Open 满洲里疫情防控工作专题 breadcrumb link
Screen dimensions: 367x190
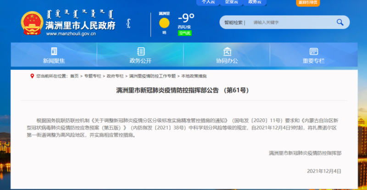point(152,76)
